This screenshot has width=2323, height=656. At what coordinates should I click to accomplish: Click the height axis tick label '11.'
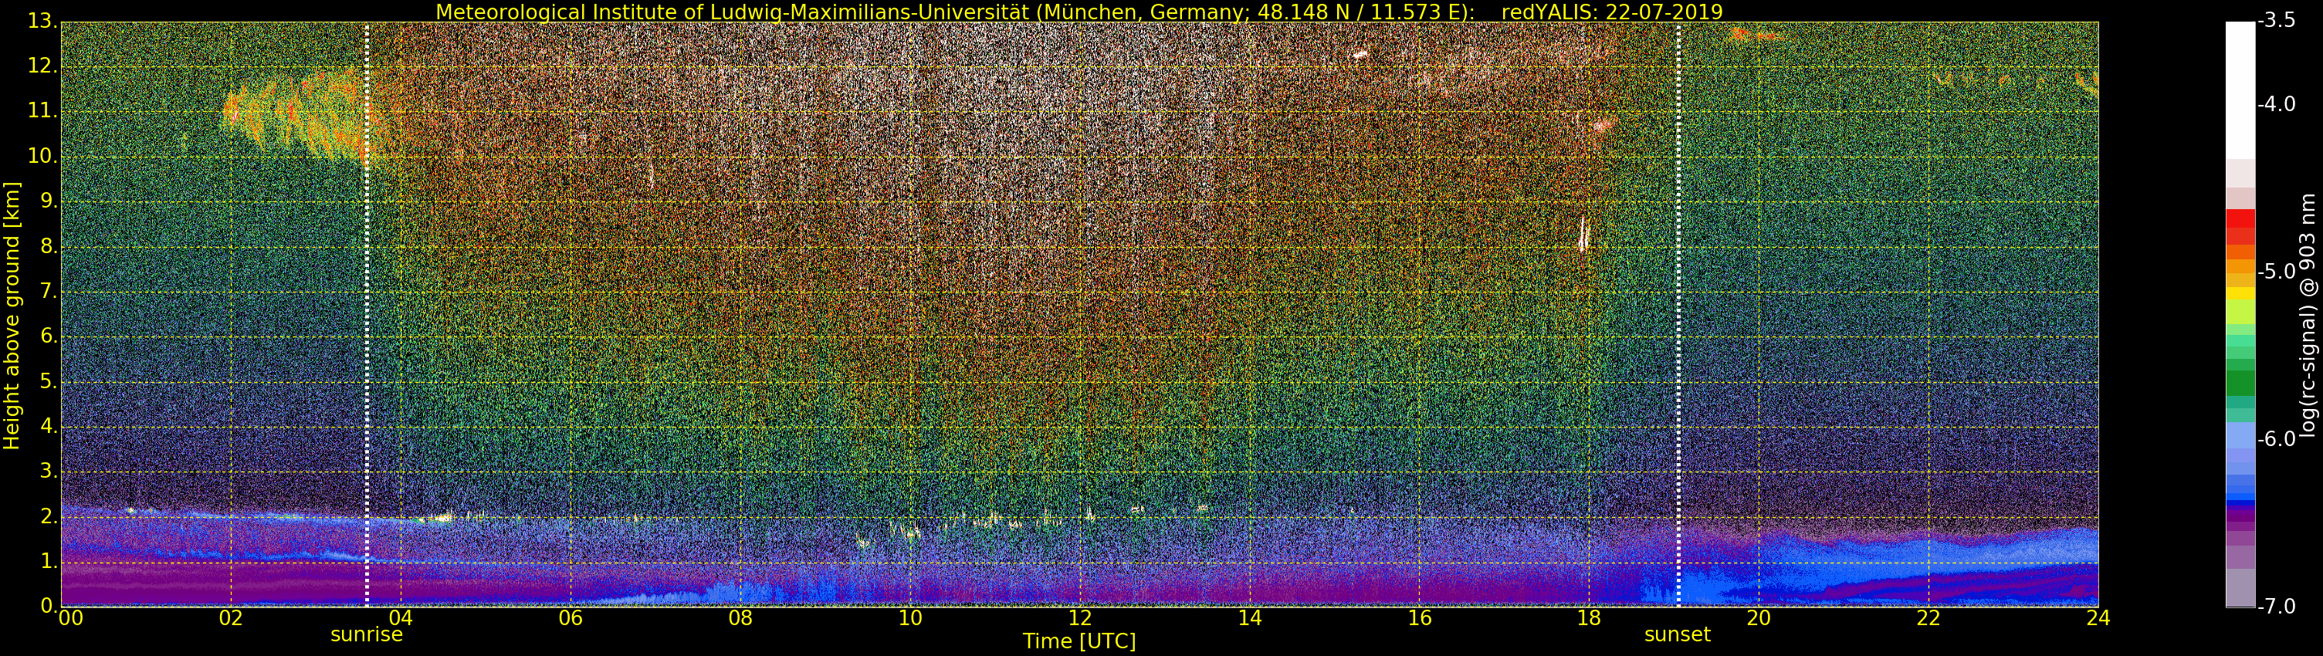pyautogui.click(x=42, y=111)
